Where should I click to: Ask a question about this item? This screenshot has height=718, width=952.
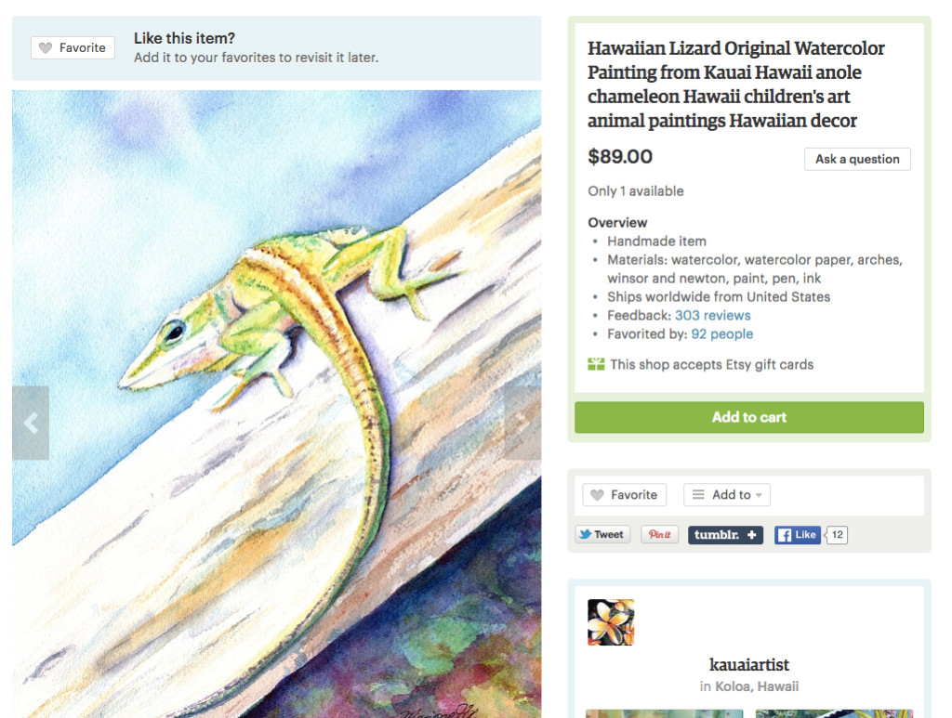(x=857, y=159)
